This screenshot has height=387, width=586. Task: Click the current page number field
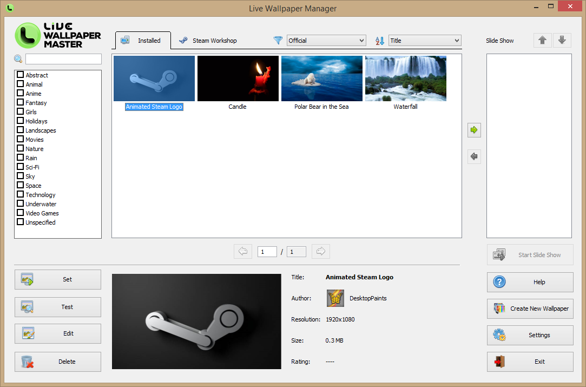click(267, 252)
